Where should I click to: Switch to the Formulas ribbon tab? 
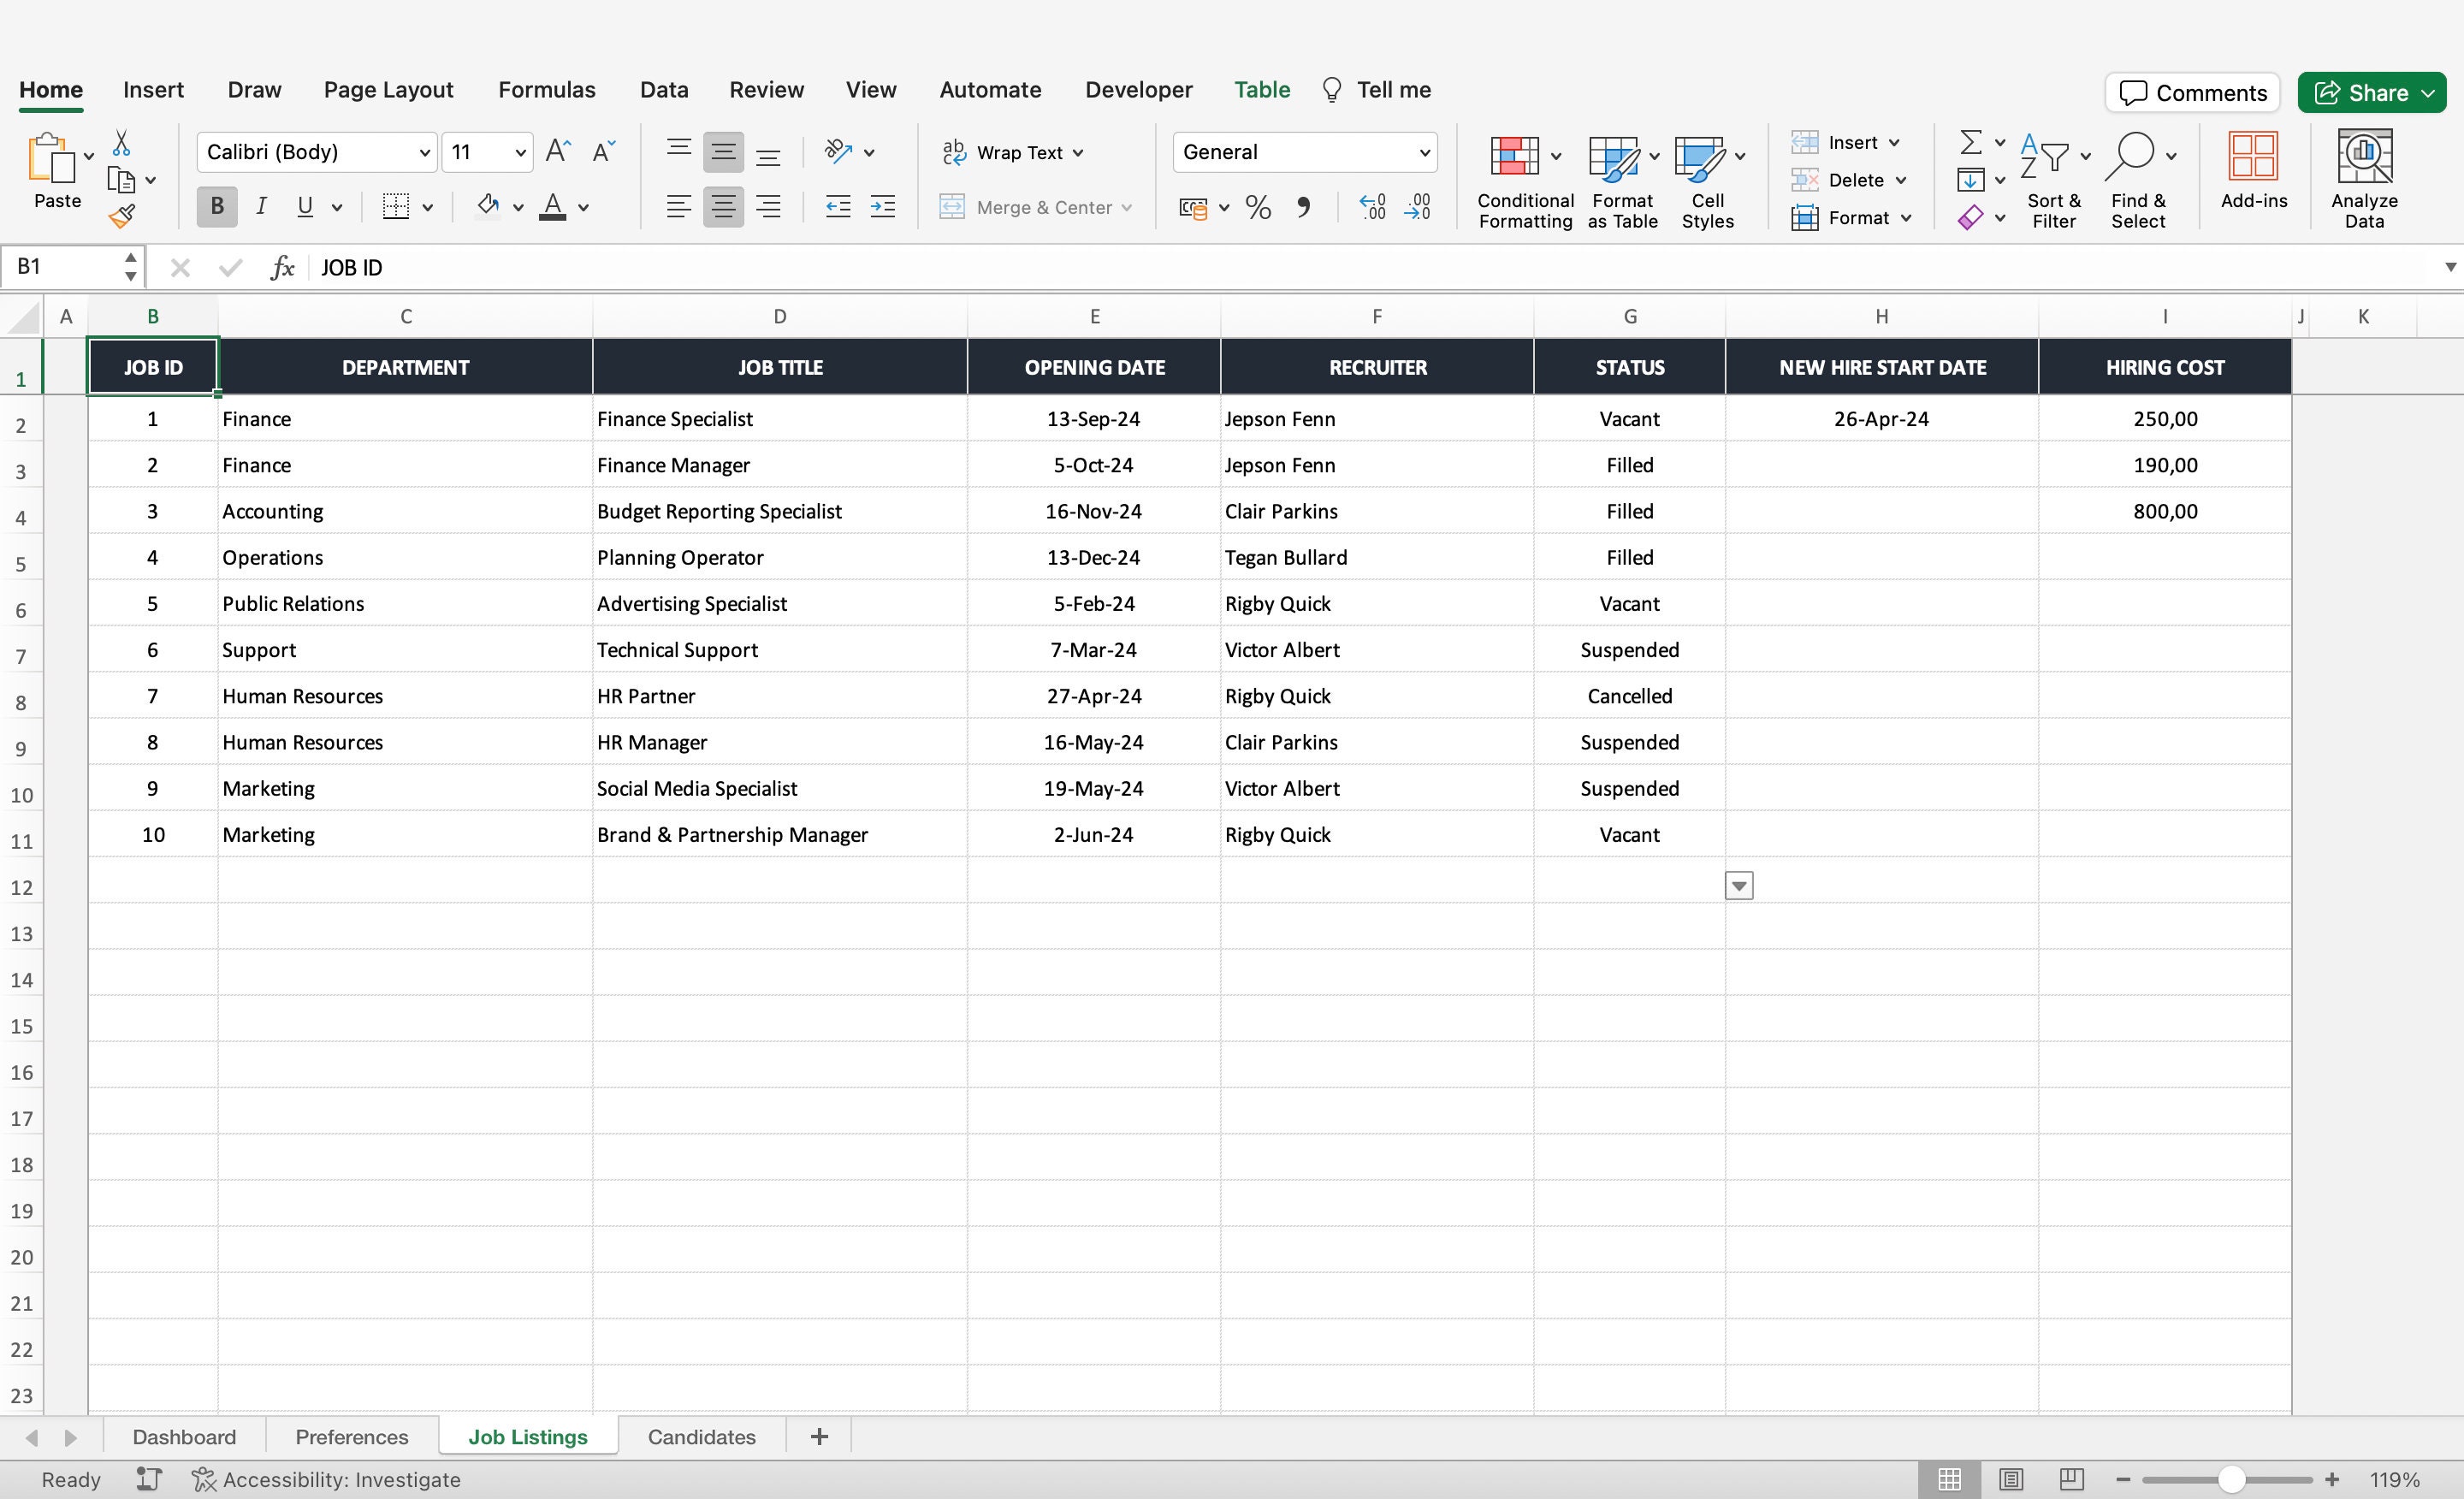click(x=546, y=89)
